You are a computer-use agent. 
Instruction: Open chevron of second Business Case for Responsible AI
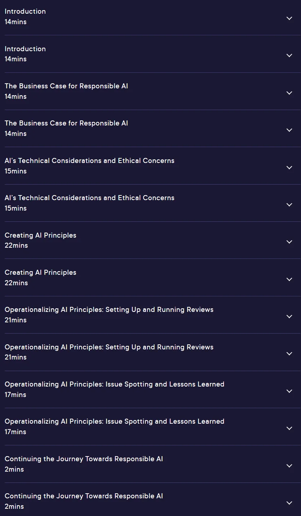(x=289, y=130)
